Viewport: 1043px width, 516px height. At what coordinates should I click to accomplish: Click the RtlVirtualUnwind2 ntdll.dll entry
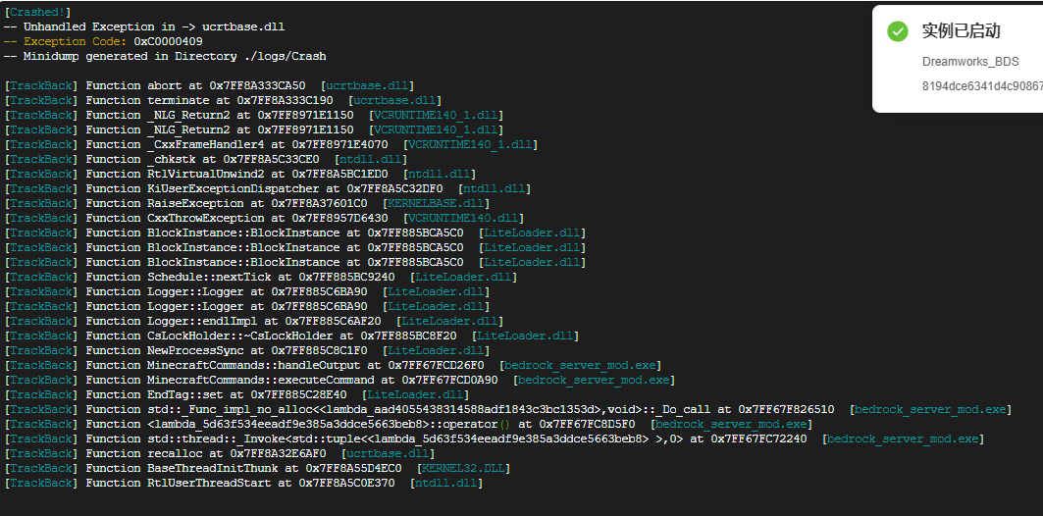(240, 174)
